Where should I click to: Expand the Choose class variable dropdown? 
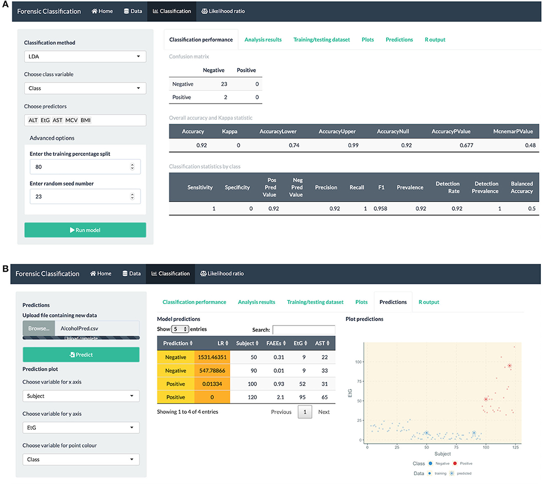pos(85,88)
